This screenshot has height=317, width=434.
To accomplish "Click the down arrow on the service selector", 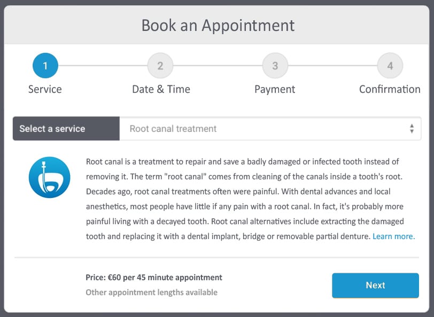I will pyautogui.click(x=412, y=131).
